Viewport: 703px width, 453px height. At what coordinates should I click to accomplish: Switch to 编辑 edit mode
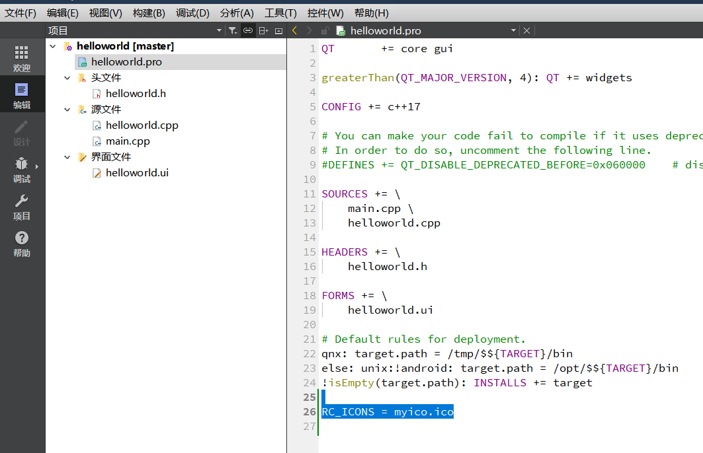[22, 95]
